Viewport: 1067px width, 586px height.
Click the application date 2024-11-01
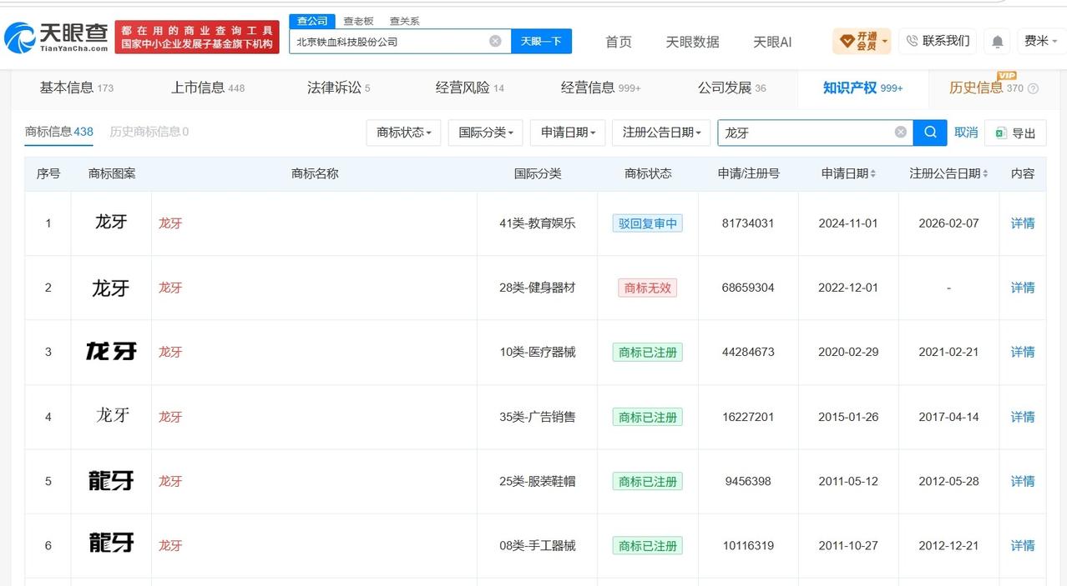[x=848, y=223]
